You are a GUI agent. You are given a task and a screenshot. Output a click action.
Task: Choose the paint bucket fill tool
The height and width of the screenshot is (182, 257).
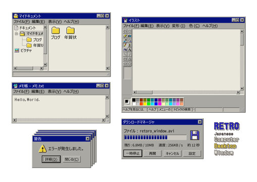coord(130,36)
